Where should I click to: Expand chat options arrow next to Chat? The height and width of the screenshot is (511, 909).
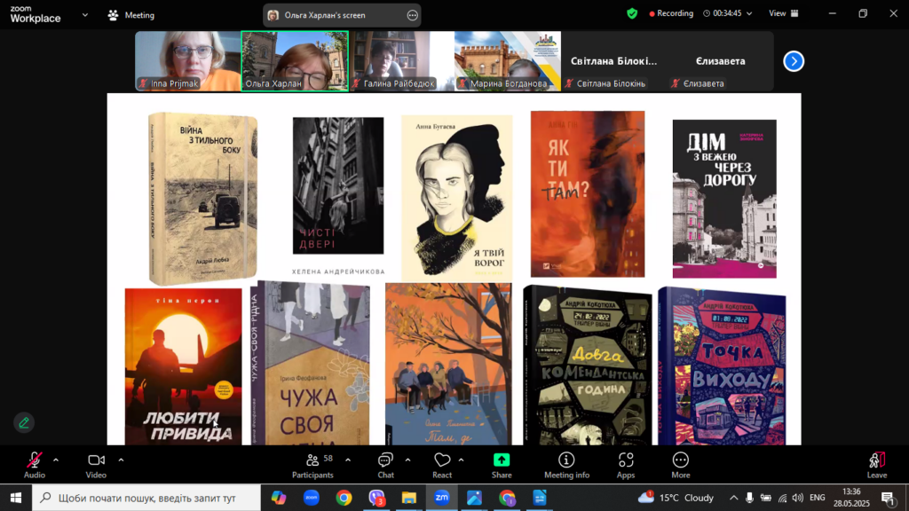point(407,460)
